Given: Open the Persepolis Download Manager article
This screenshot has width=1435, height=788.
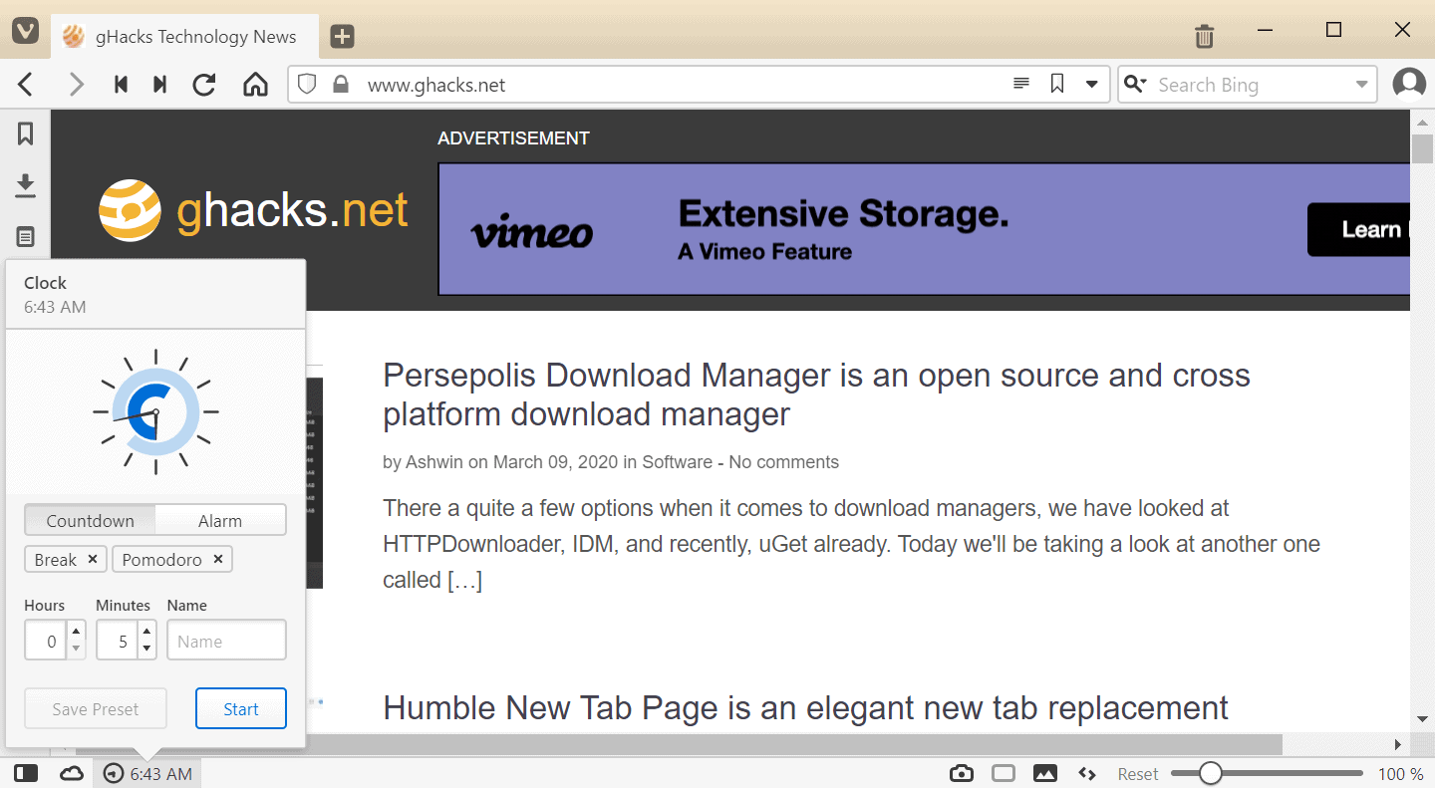Looking at the screenshot, I should (x=816, y=394).
